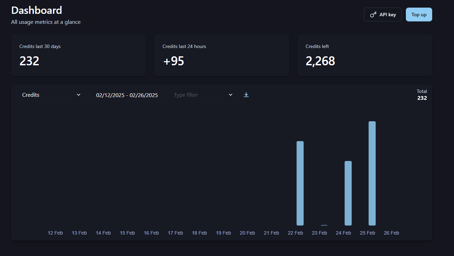Click the Credits last 24 hours card

click(222, 55)
